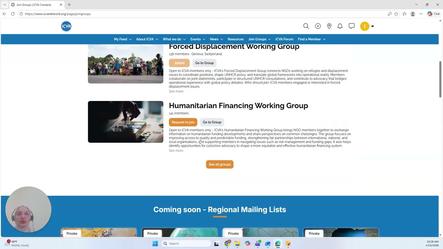The height and width of the screenshot is (249, 443).
Task: Go to Group for Humanitarian Financing Working Group
Action: (212, 122)
